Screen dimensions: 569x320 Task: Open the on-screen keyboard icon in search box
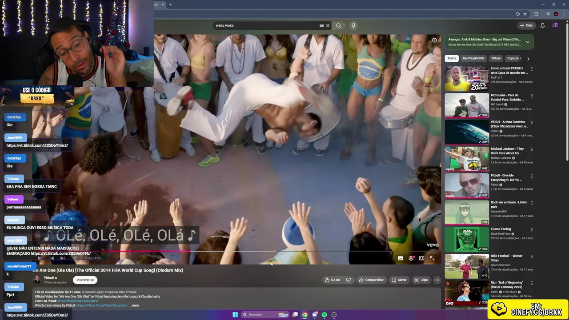point(321,25)
